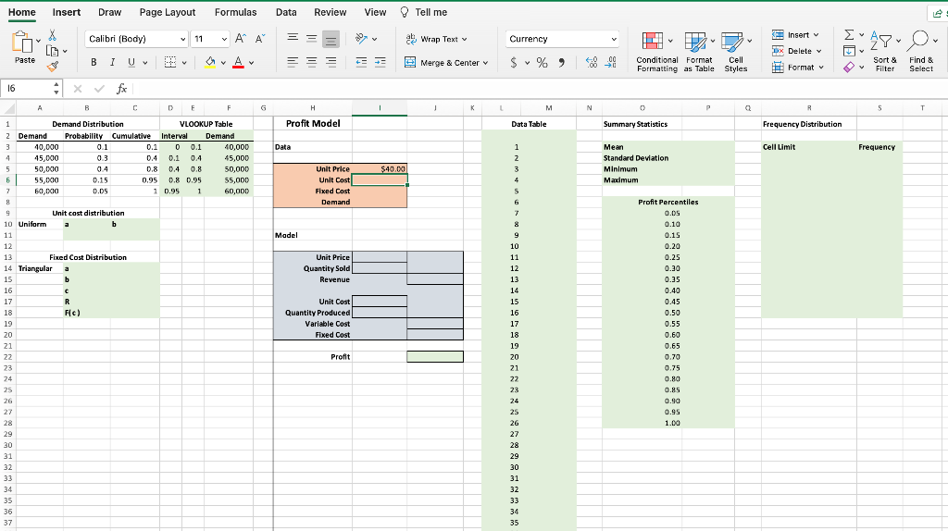Click the Copy icon
Screen dimensions: 948x531
[x=53, y=51]
